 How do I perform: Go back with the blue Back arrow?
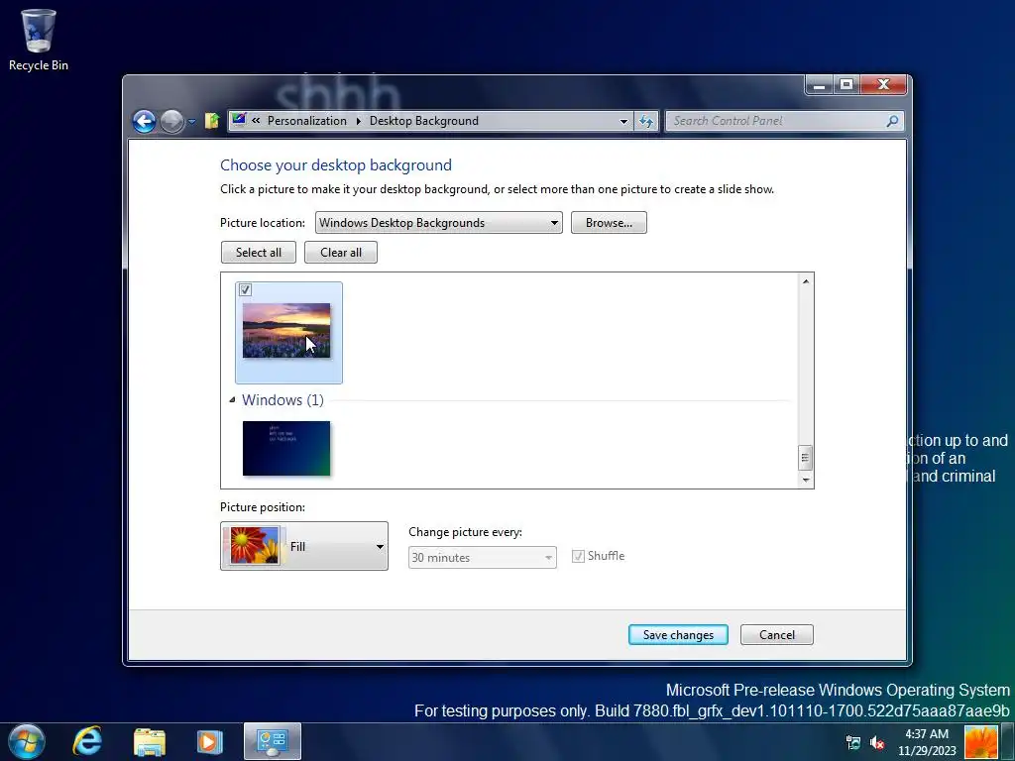[x=144, y=121]
